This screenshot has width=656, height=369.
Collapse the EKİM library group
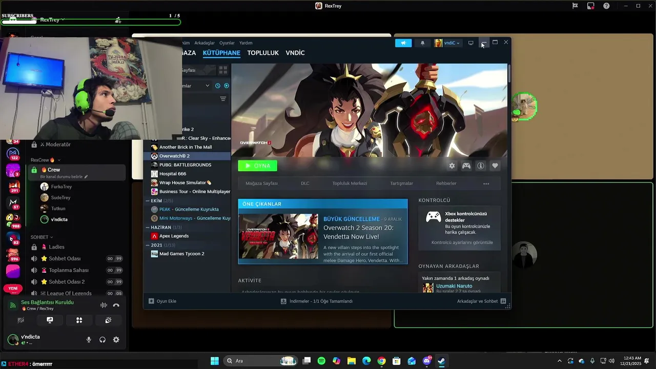click(x=148, y=201)
